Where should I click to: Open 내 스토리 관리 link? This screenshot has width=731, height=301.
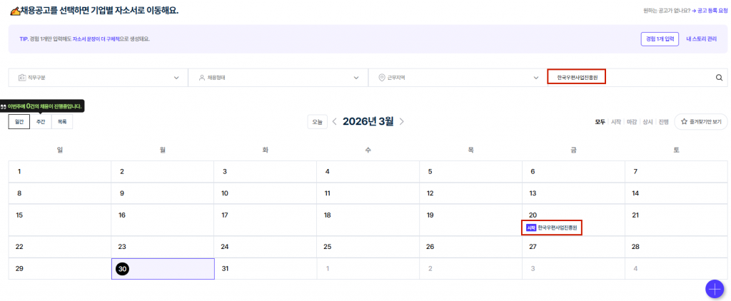(x=701, y=39)
